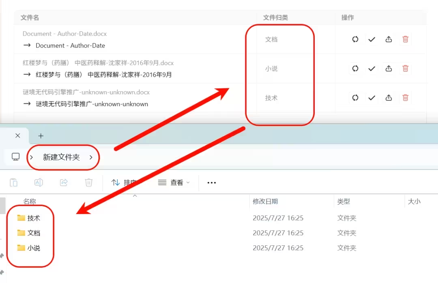
Task: Click the This PC monitor icon in address bar
Action: point(16,157)
